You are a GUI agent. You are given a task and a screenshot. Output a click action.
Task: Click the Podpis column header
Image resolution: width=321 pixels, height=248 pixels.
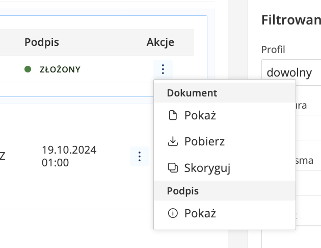(42, 42)
